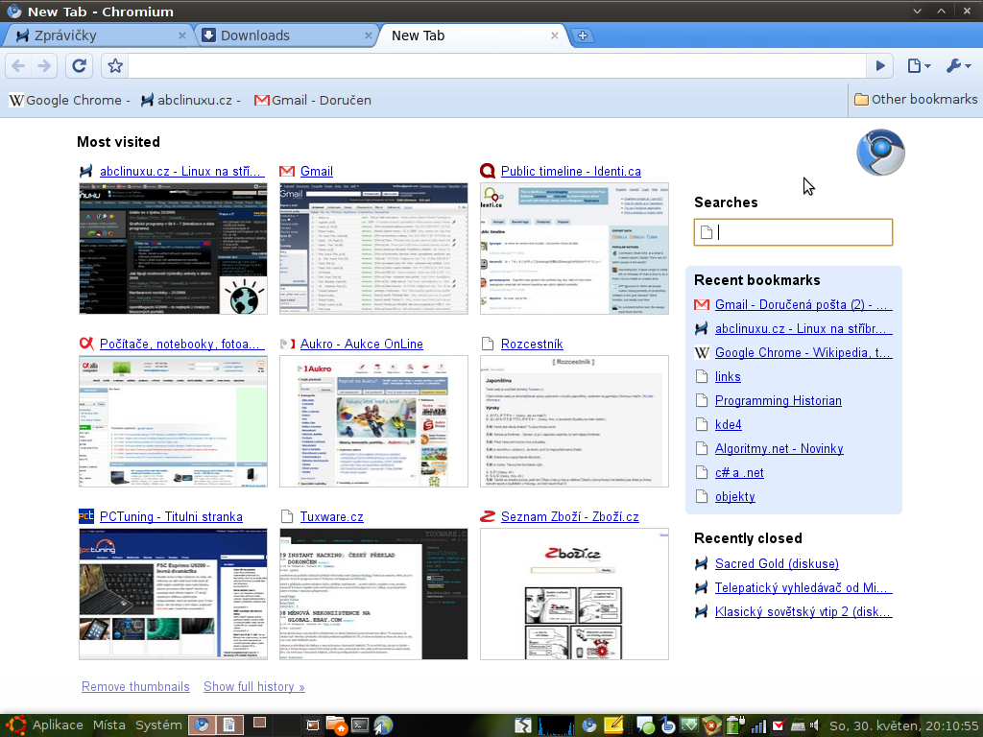Open the Aukro thumbnail preview
This screenshot has width=983, height=737.
pos(373,421)
